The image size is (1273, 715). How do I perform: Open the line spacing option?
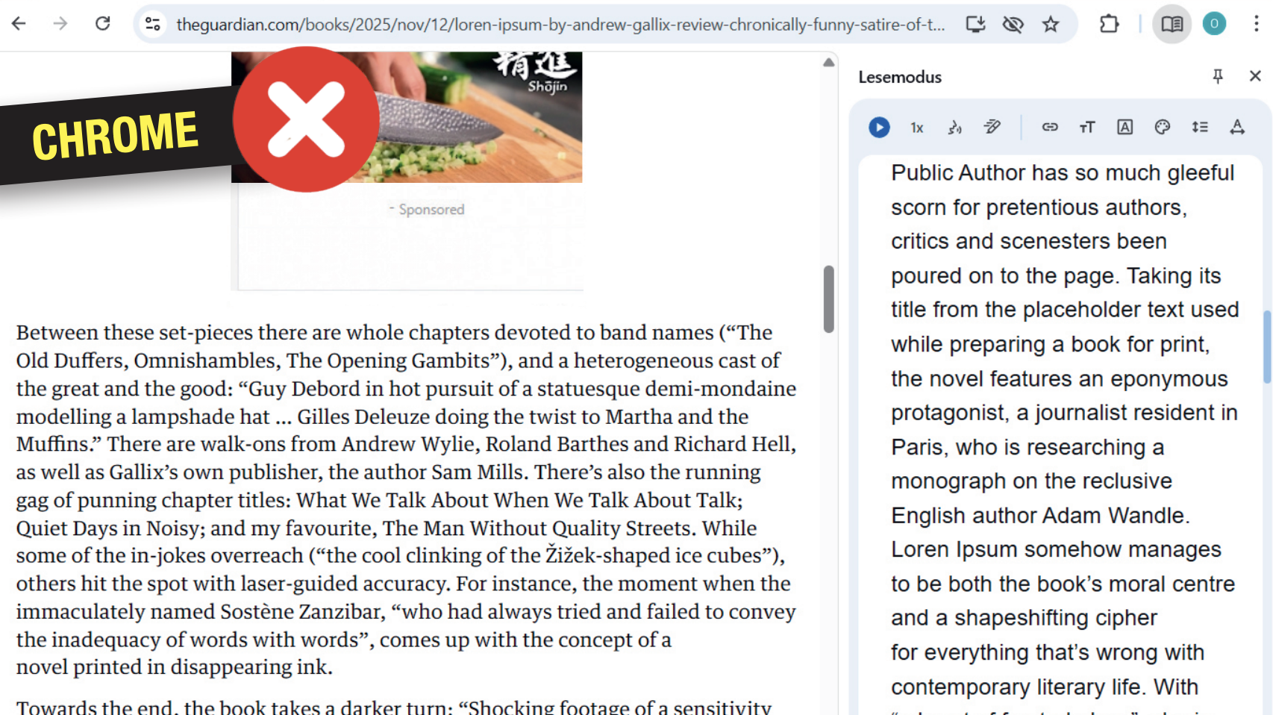pos(1200,127)
